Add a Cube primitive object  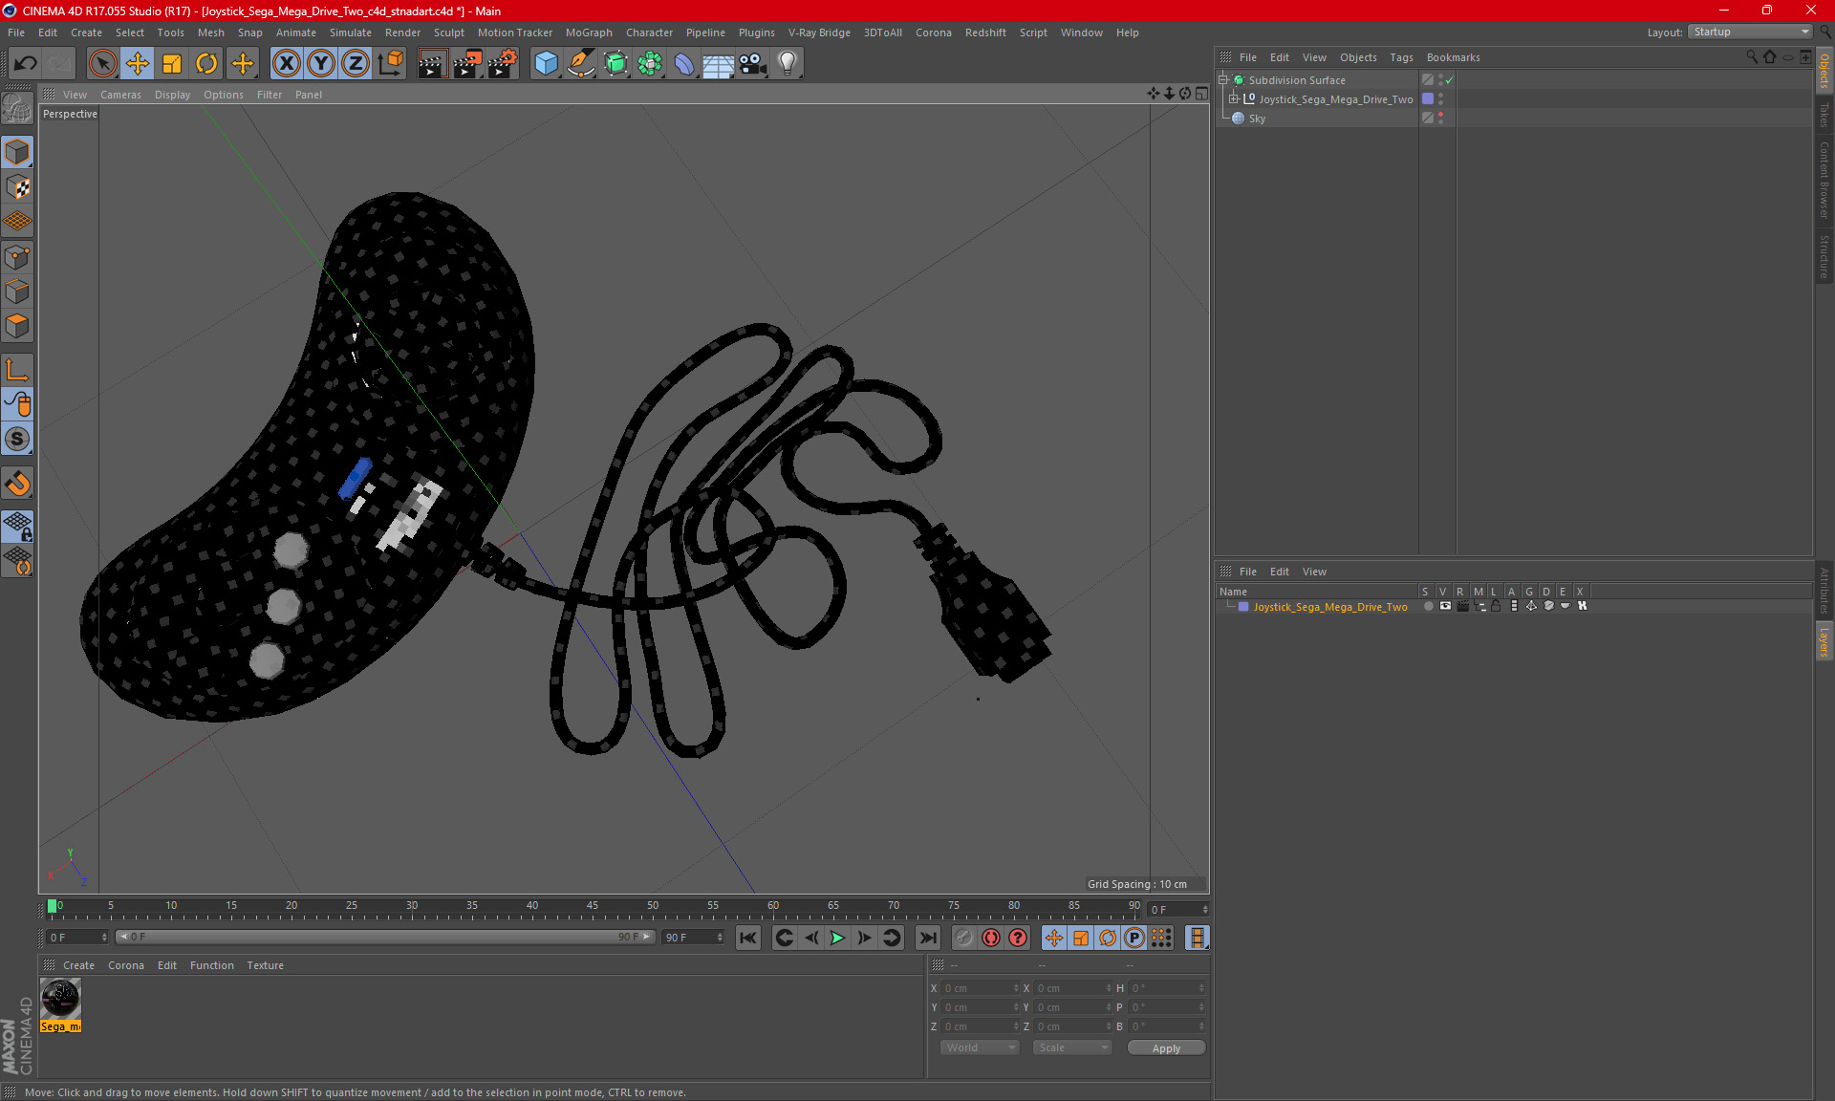click(x=546, y=64)
